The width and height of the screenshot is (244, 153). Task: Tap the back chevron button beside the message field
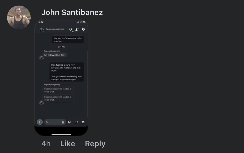click(40, 122)
